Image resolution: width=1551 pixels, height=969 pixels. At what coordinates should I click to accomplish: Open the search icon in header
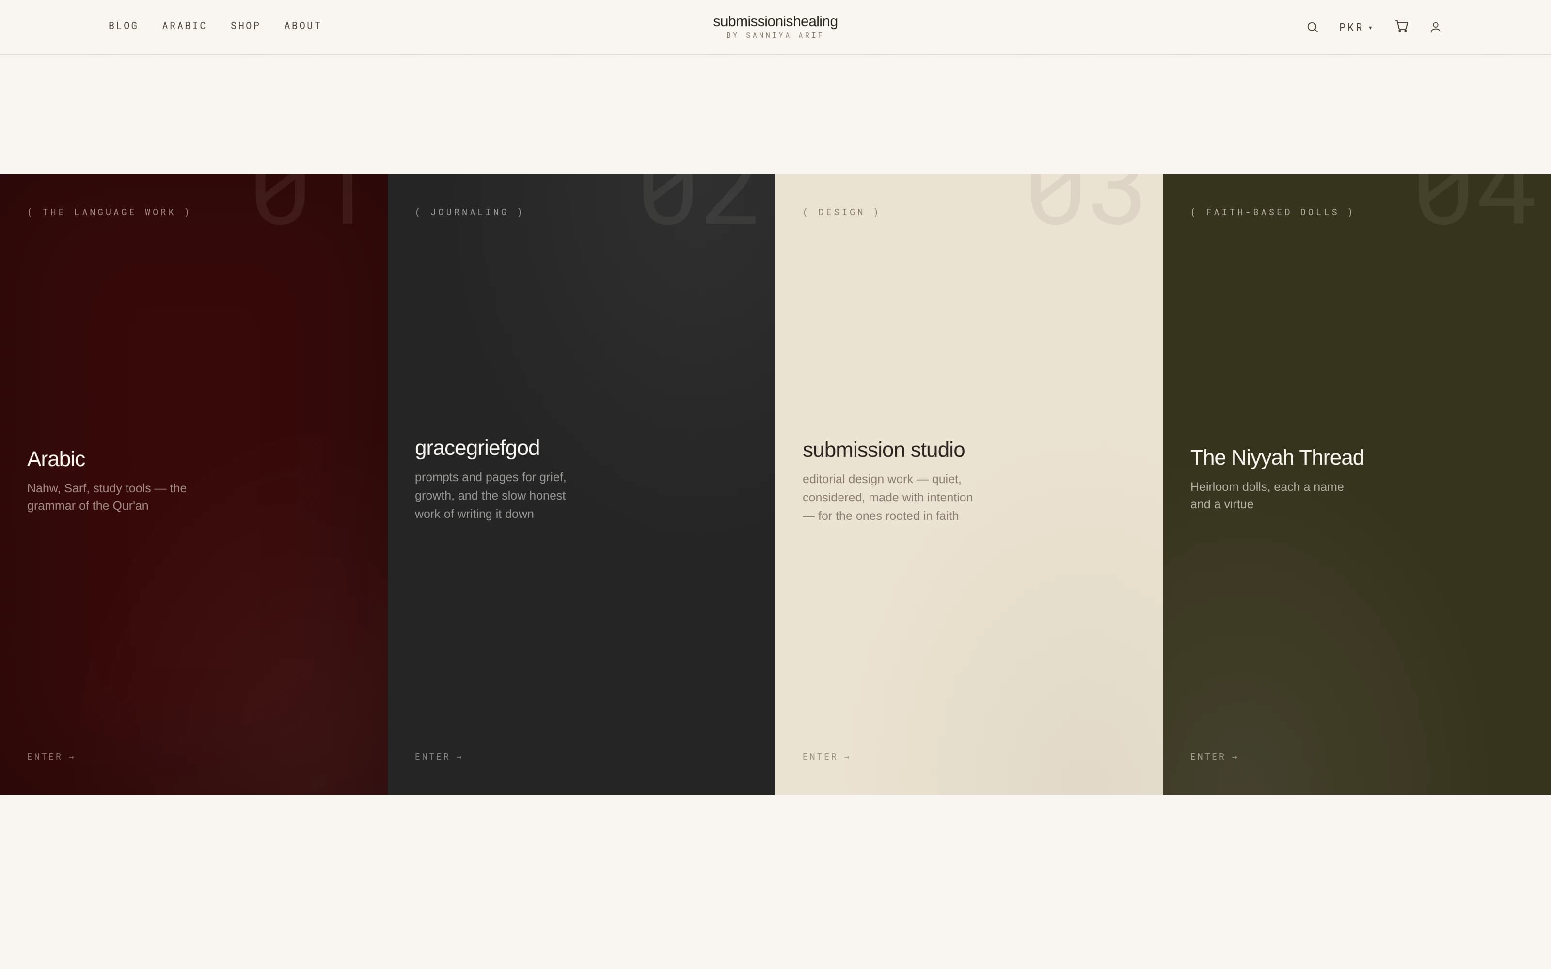[1312, 27]
